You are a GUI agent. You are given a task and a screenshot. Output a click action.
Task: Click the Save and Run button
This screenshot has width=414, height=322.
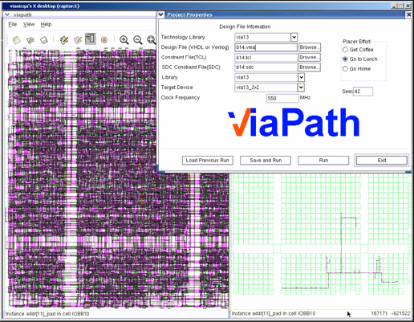click(266, 161)
